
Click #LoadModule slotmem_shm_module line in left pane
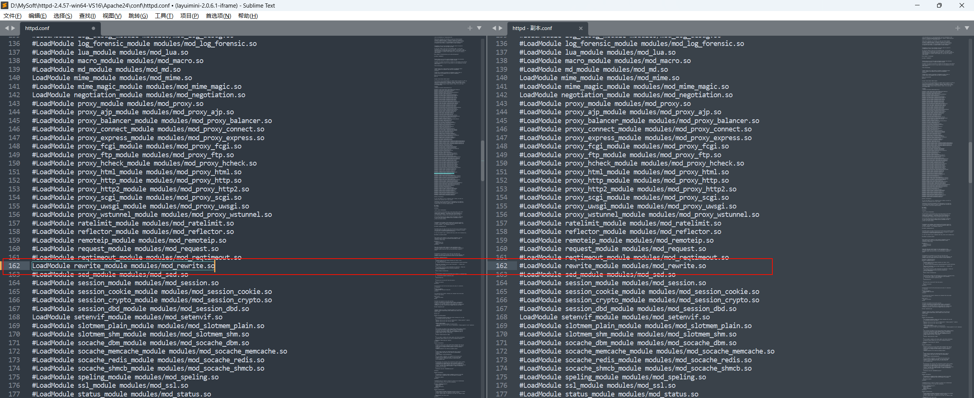[140, 334]
